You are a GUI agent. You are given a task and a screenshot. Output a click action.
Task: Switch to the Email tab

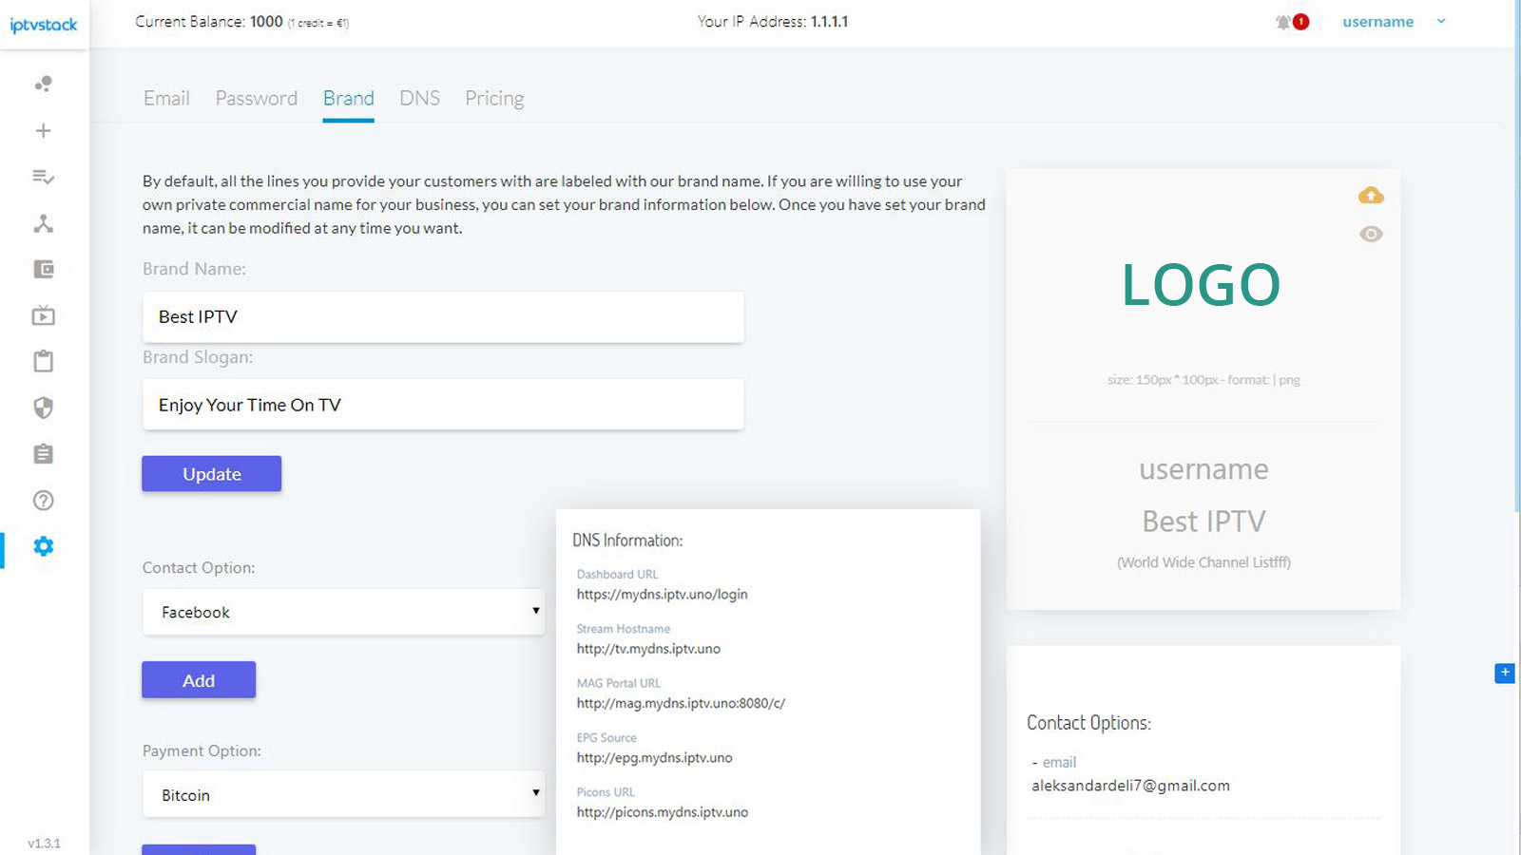click(166, 98)
